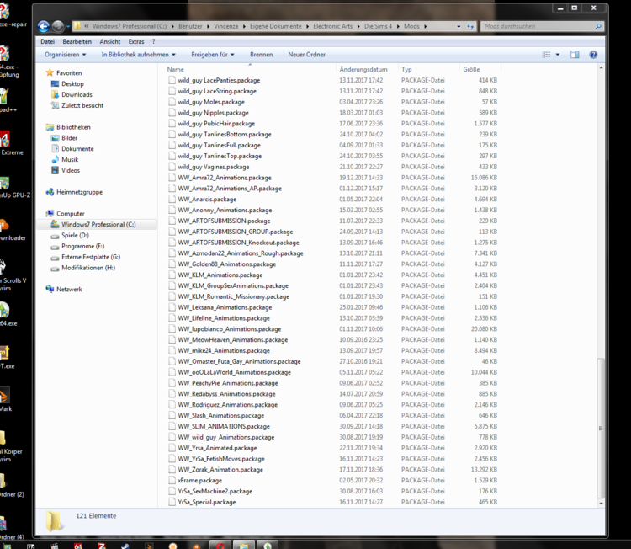The width and height of the screenshot is (631, 549).
Task: Select Heimnetzgruppe in the sidebar
Action: click(79, 192)
